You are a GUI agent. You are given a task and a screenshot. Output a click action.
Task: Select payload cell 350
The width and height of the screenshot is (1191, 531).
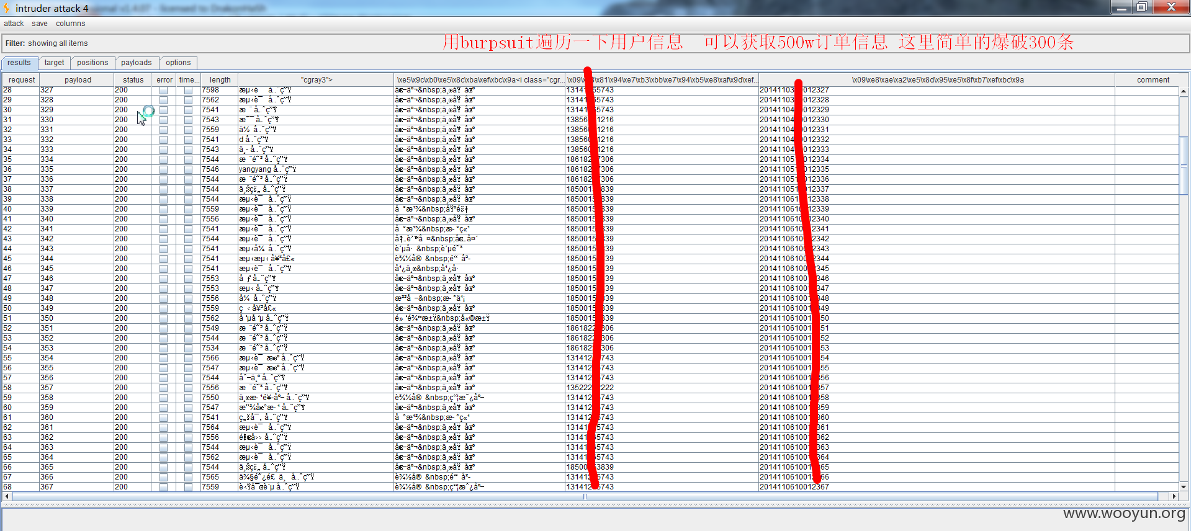(77, 318)
